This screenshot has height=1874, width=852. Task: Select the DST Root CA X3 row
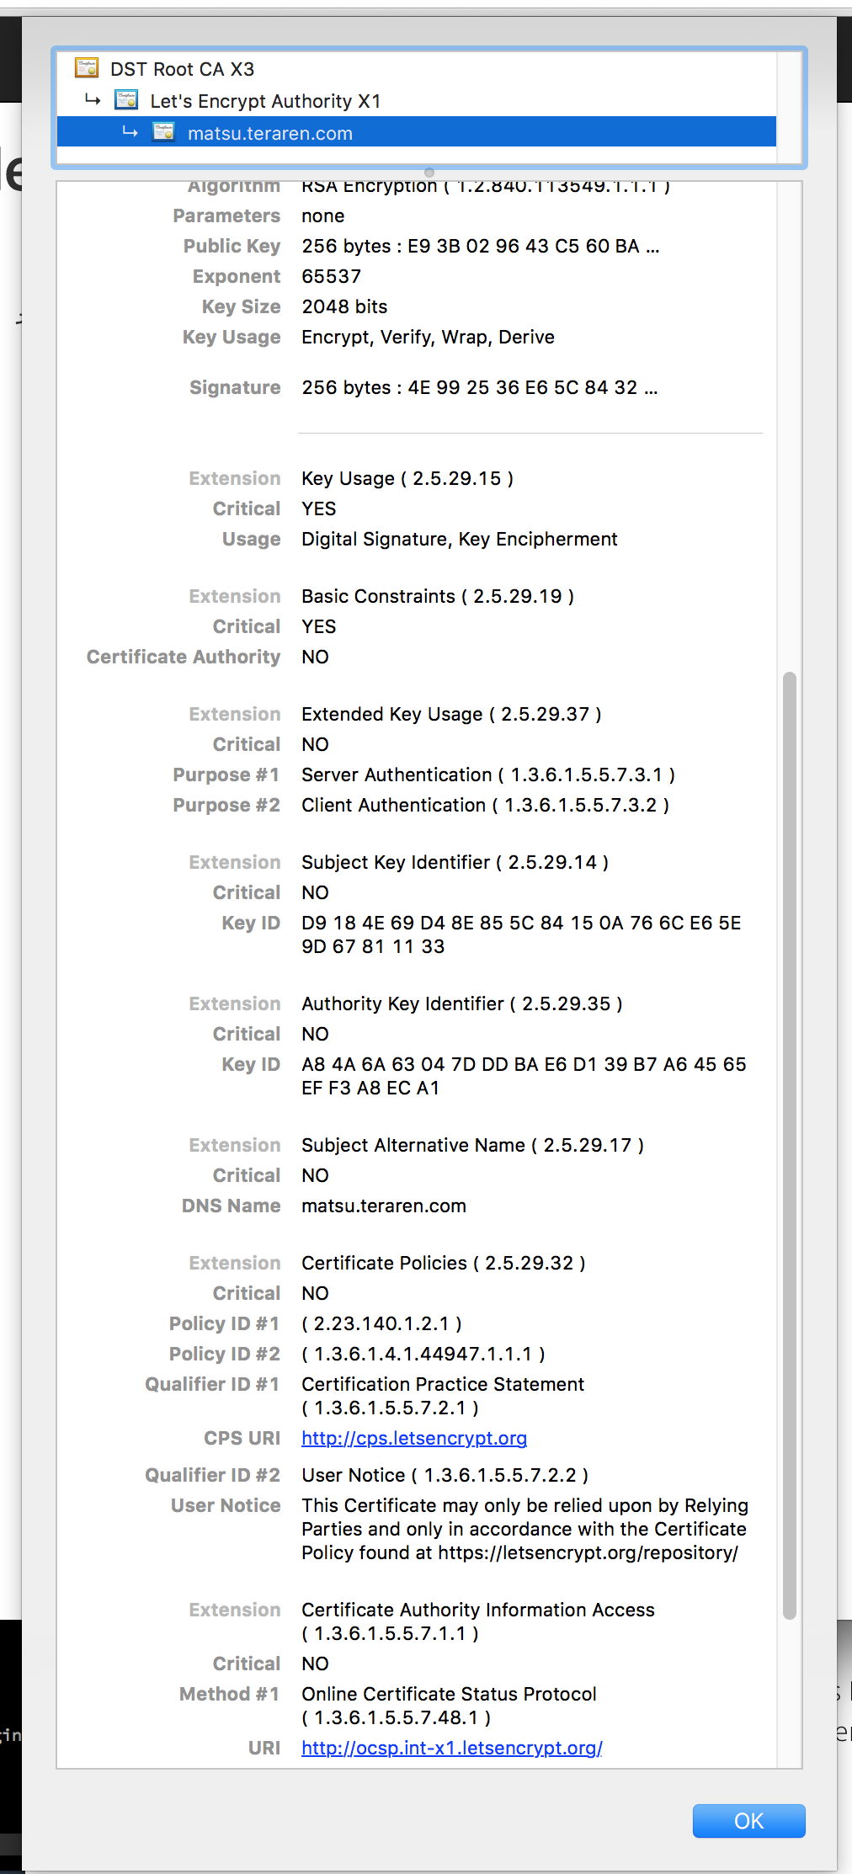coord(417,69)
